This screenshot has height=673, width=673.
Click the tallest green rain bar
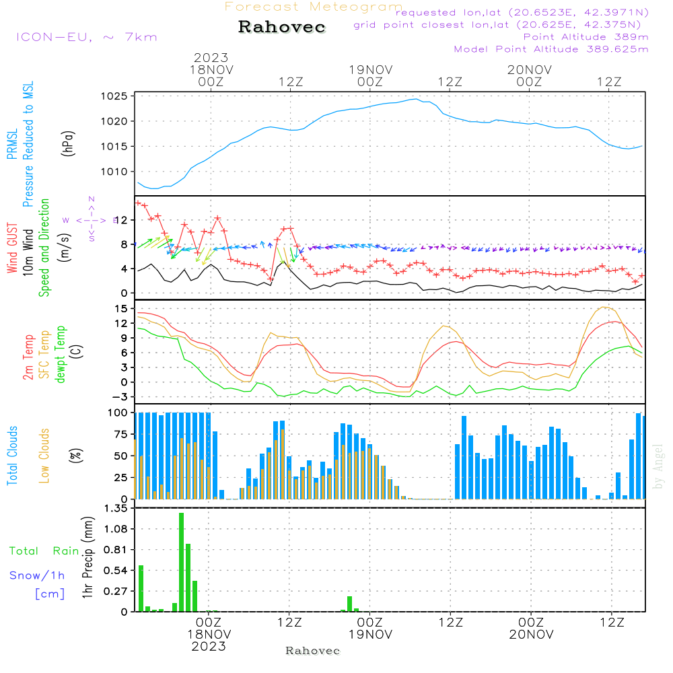[x=181, y=561]
